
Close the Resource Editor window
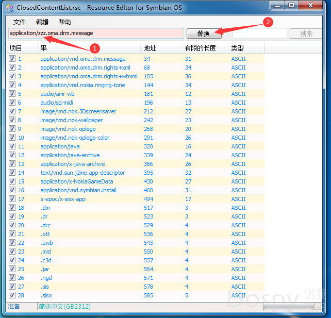(x=310, y=6)
